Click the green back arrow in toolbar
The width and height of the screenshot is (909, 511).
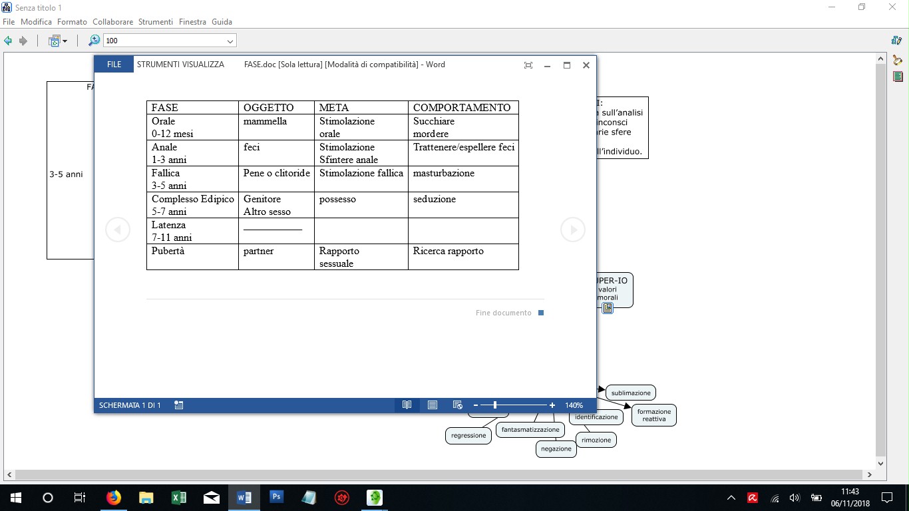point(8,41)
